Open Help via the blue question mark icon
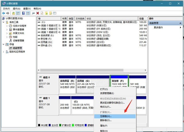Screen dimensions: 184x132 (23, 13)
